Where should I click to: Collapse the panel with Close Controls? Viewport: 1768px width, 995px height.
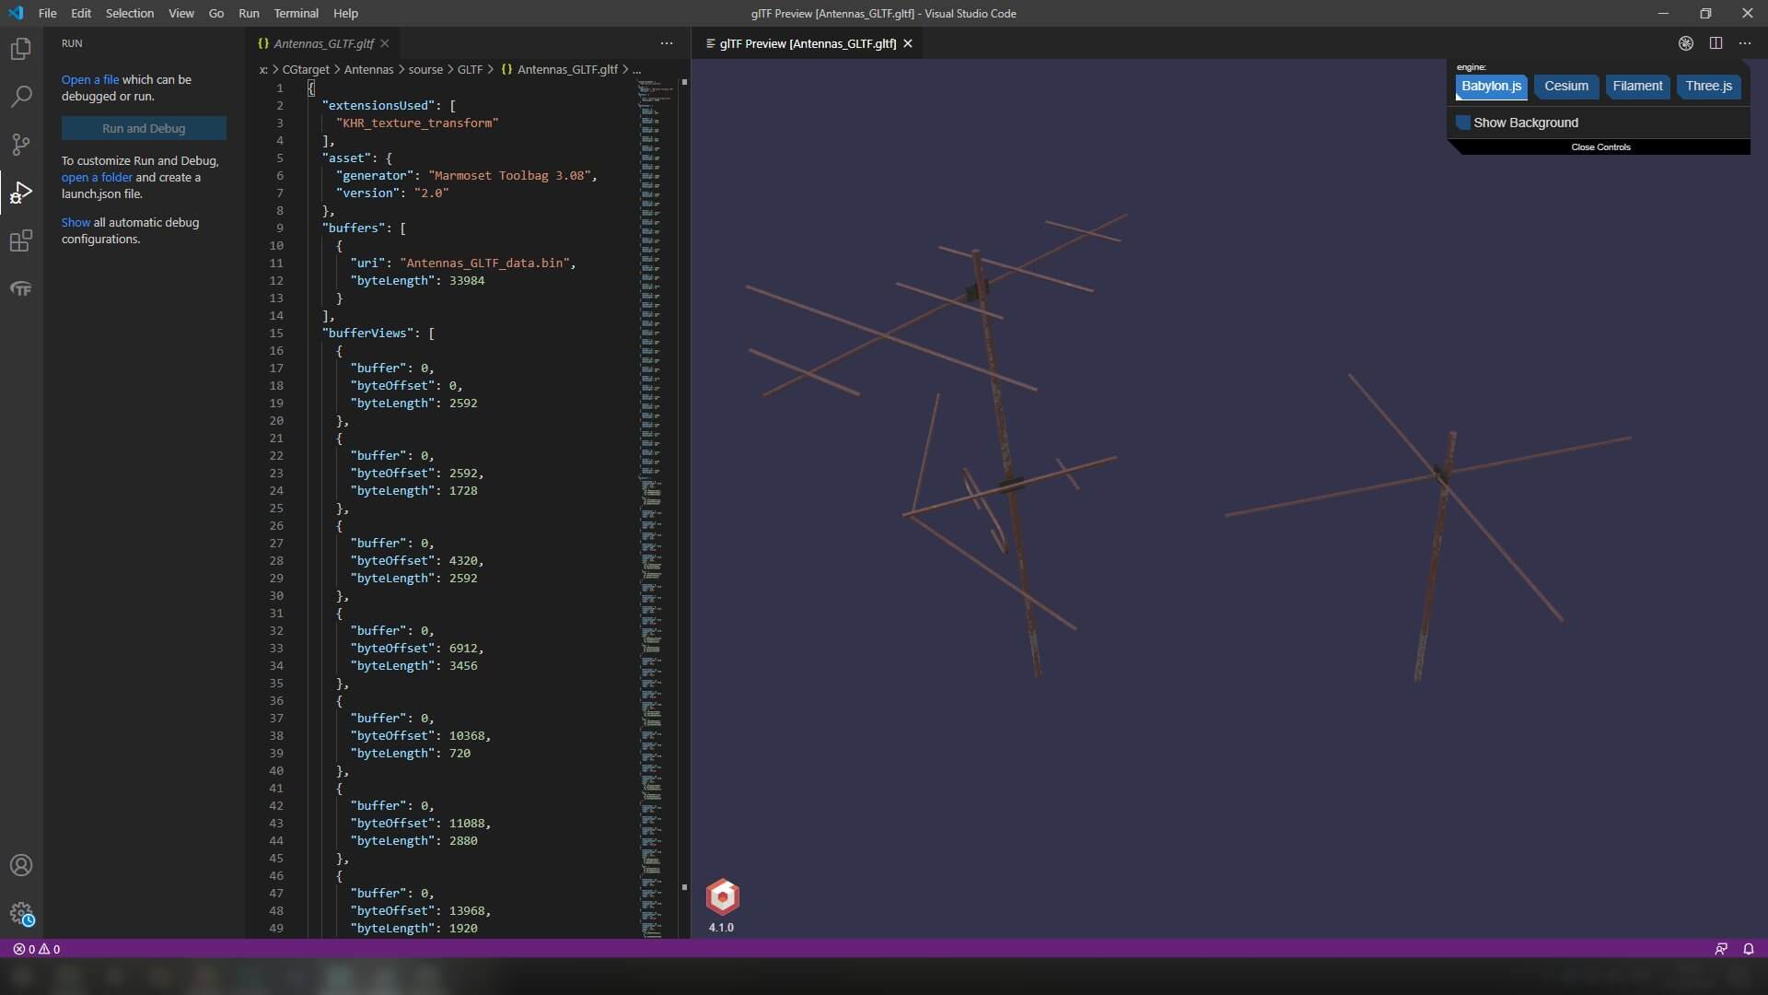pyautogui.click(x=1600, y=147)
